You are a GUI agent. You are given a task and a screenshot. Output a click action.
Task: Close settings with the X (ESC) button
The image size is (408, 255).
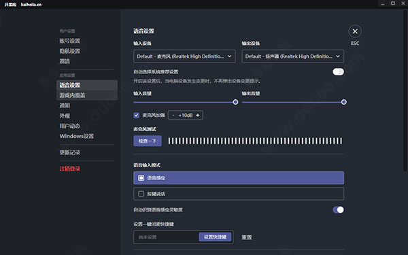[x=355, y=31]
